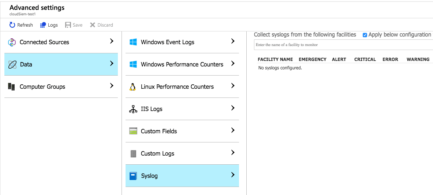This screenshot has height=195, width=433.
Task: Click the Discard button
Action: [x=101, y=25]
